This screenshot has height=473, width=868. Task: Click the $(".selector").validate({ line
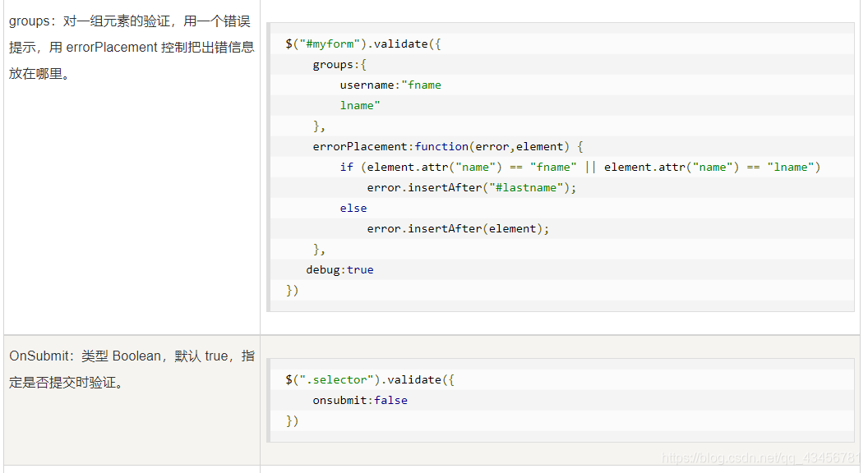(x=370, y=379)
